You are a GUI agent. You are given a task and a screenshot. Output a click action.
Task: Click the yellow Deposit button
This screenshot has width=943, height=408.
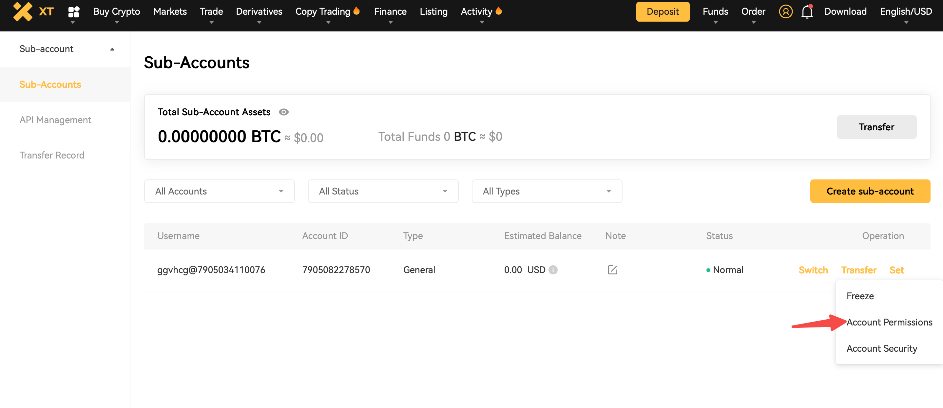coord(662,12)
